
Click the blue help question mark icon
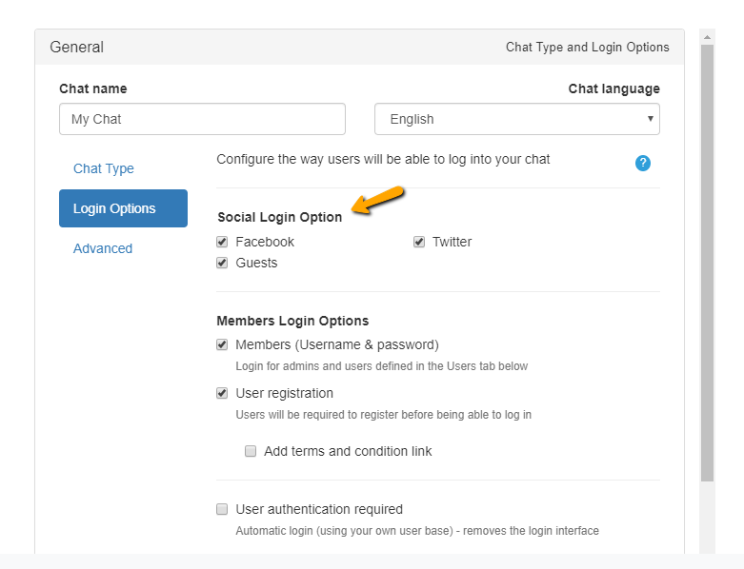[643, 163]
